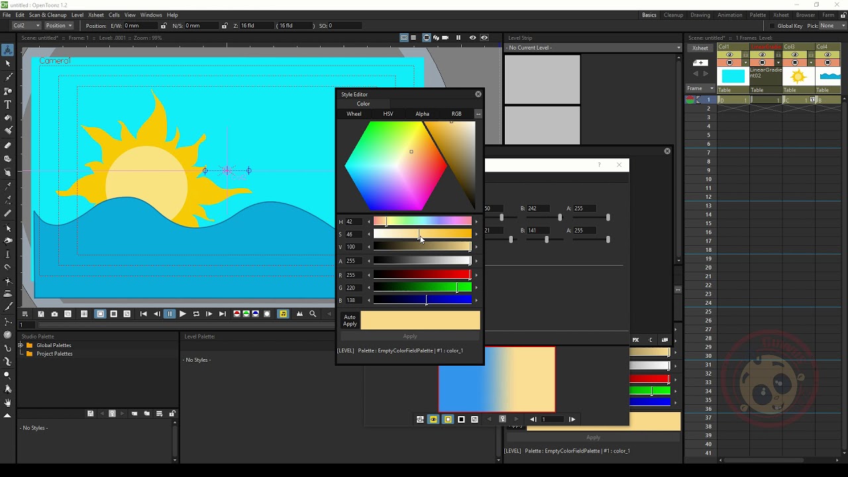Open the Frame dropdown in xsheet
Screen dimensions: 848x477
click(701, 89)
